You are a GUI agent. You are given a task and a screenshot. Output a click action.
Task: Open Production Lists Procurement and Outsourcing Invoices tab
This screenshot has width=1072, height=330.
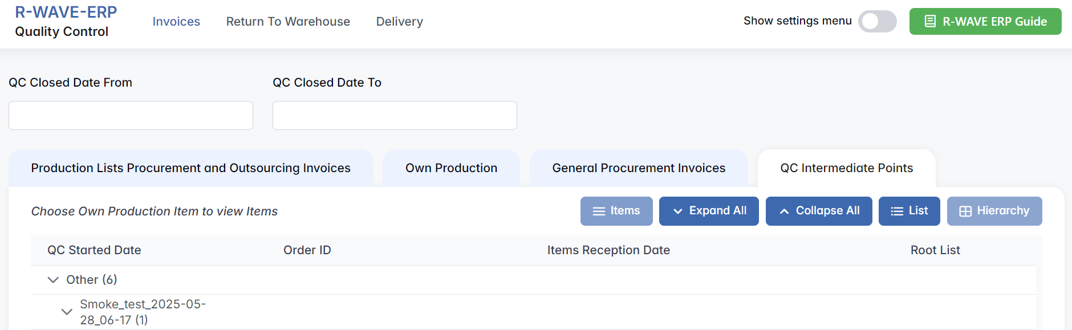point(190,168)
